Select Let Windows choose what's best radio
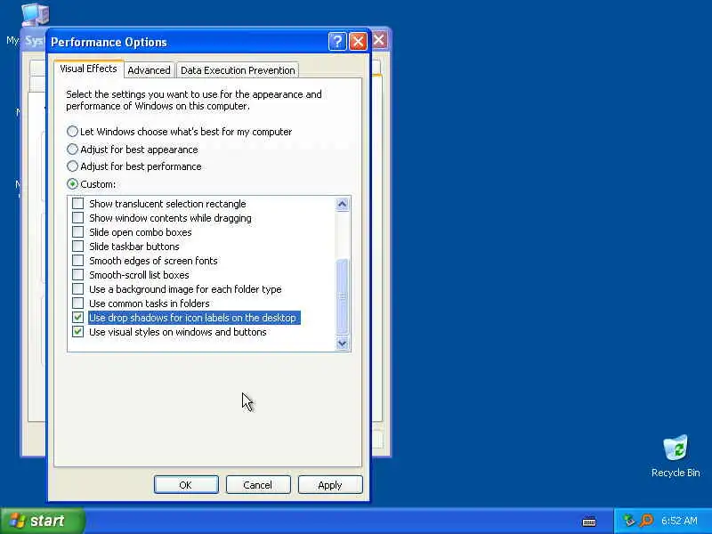Screen dimensions: 712x534 point(72,132)
